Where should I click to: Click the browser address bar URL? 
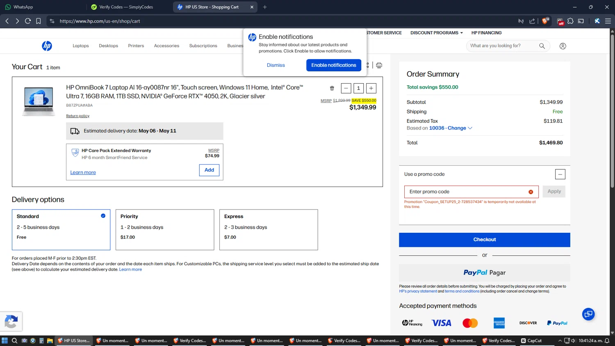coord(100,21)
